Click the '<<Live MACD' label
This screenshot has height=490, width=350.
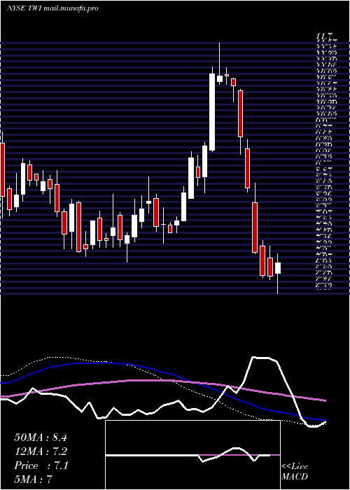[x=295, y=471]
